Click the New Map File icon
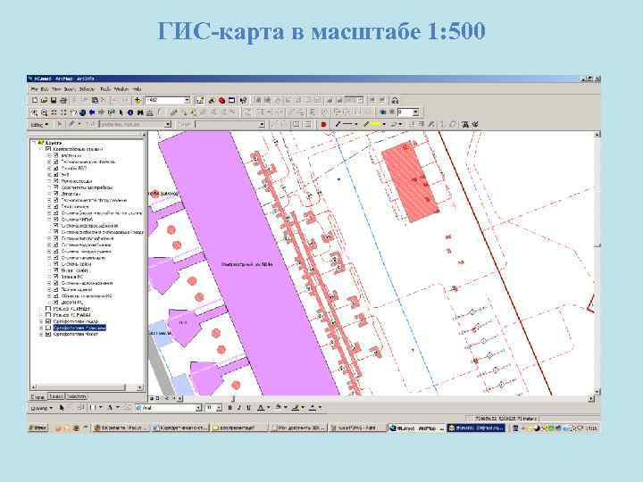The image size is (643, 482). pyautogui.click(x=35, y=100)
